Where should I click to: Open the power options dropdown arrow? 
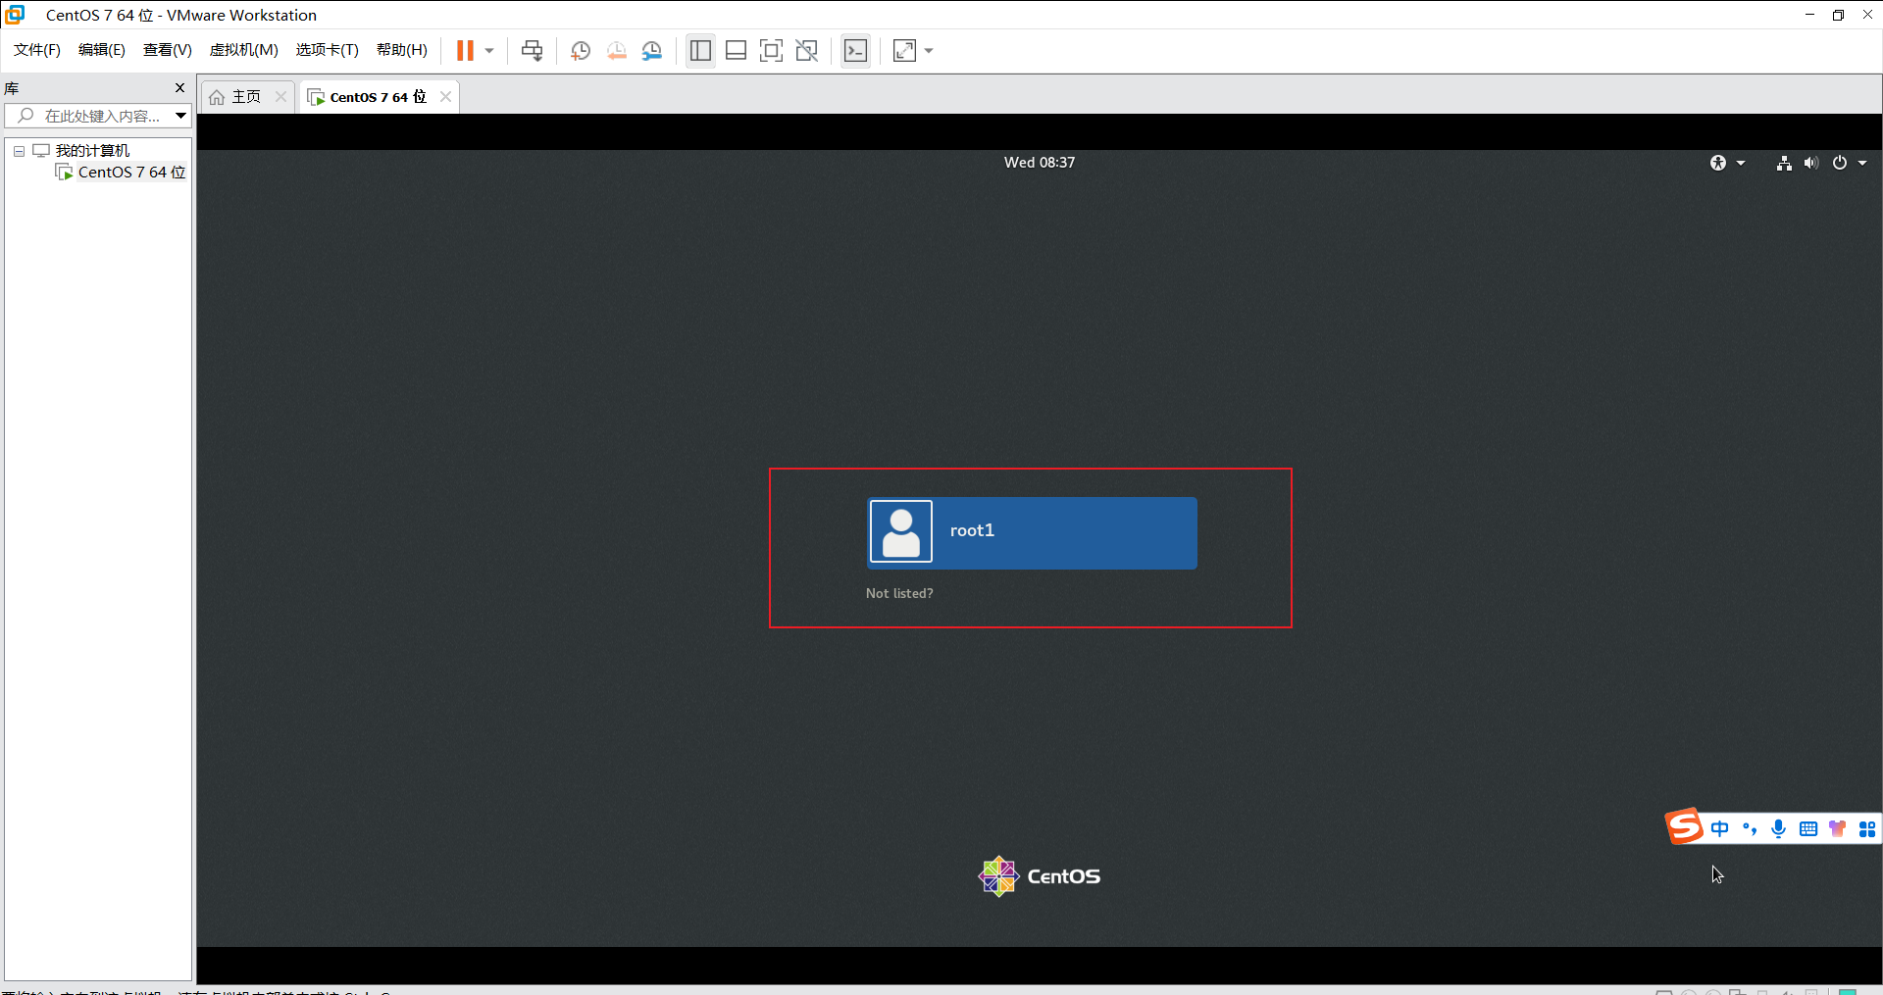[x=489, y=50]
